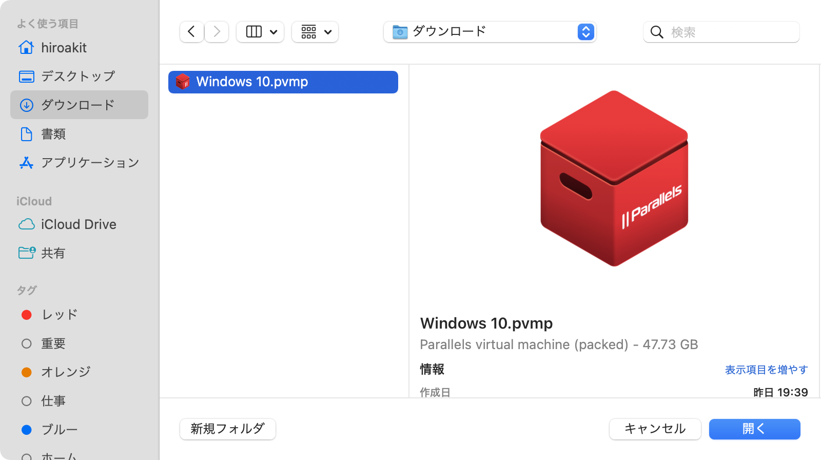Select ダウンロード in the sidebar
Screen dimensions: 821x460
78,105
